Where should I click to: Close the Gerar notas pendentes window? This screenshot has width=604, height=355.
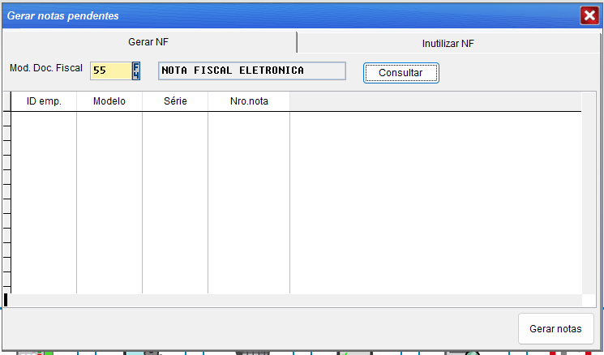click(x=589, y=15)
